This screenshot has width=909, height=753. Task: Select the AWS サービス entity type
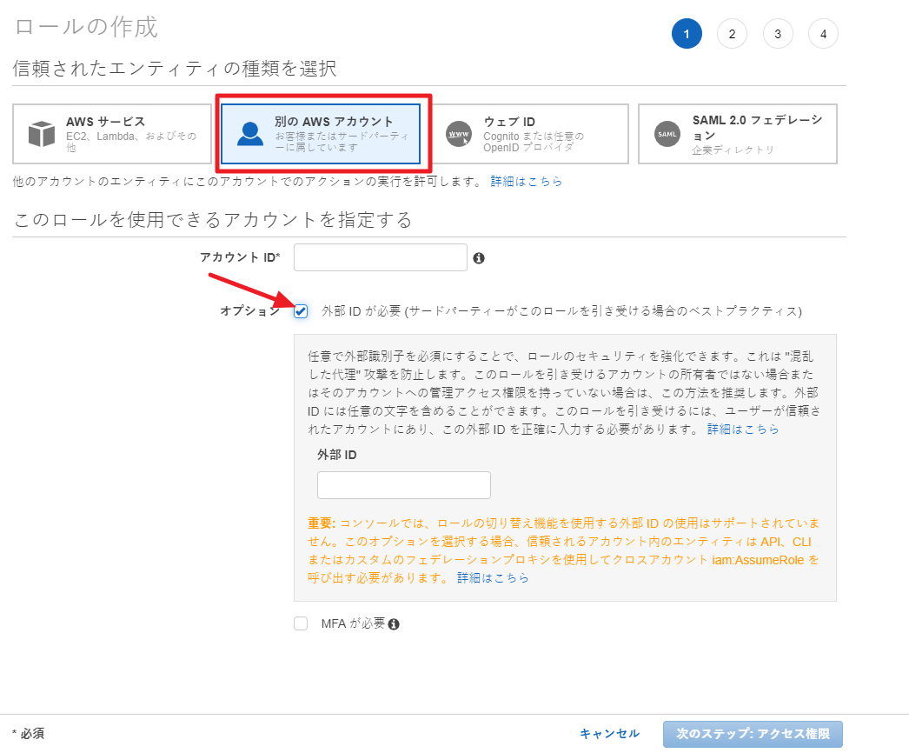112,134
